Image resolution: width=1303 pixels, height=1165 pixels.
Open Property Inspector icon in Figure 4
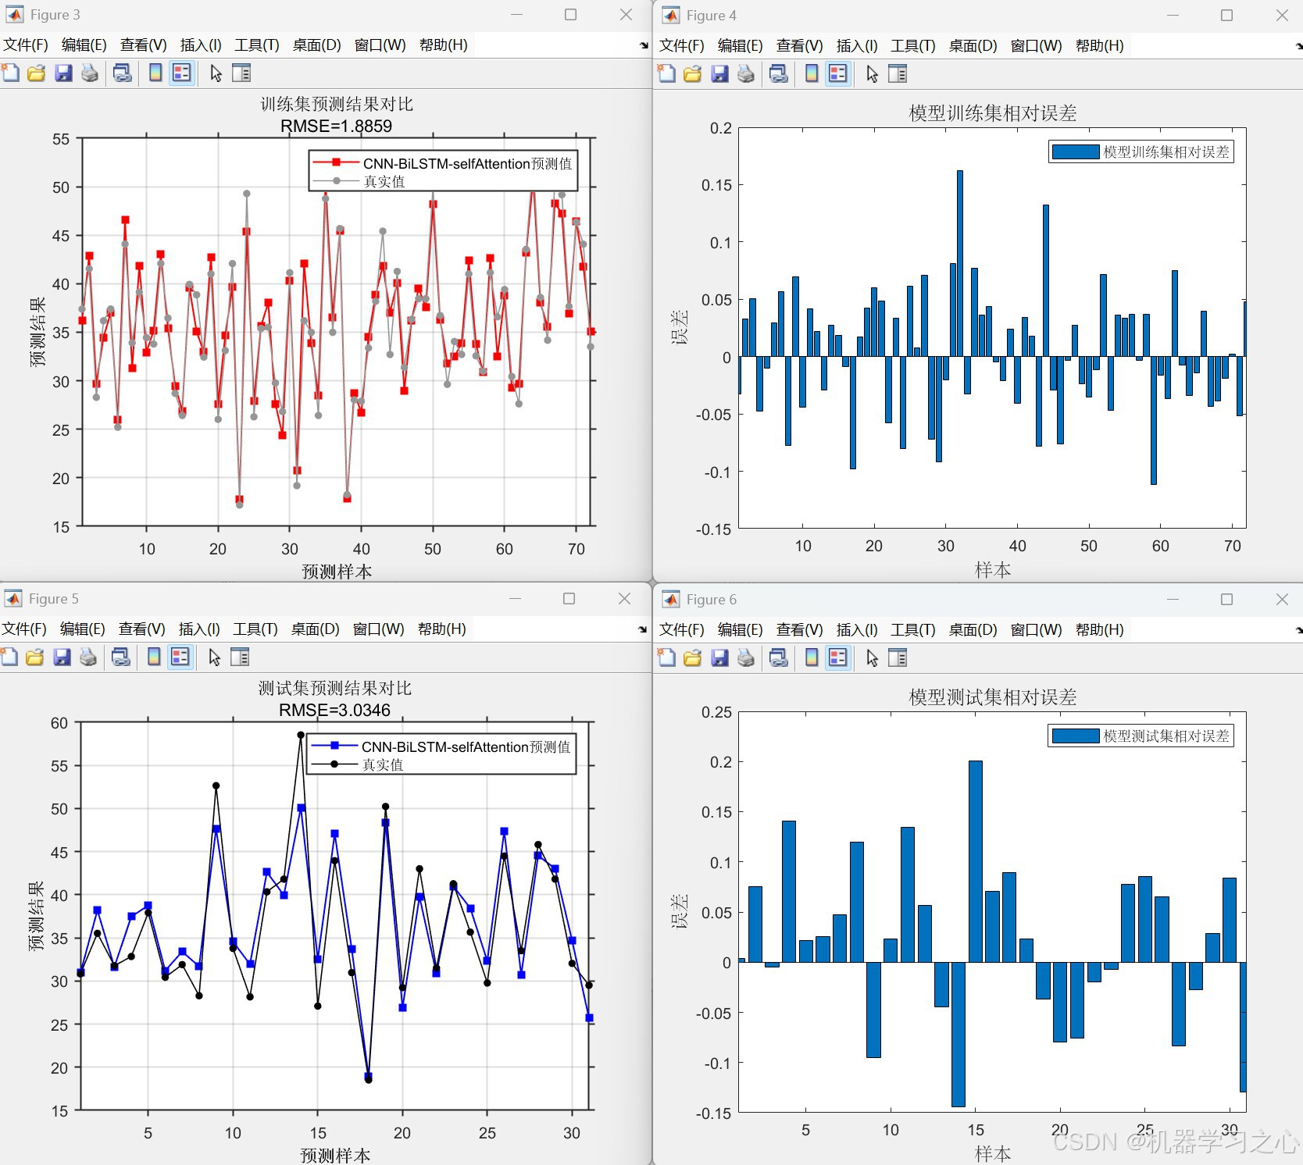pos(898,74)
